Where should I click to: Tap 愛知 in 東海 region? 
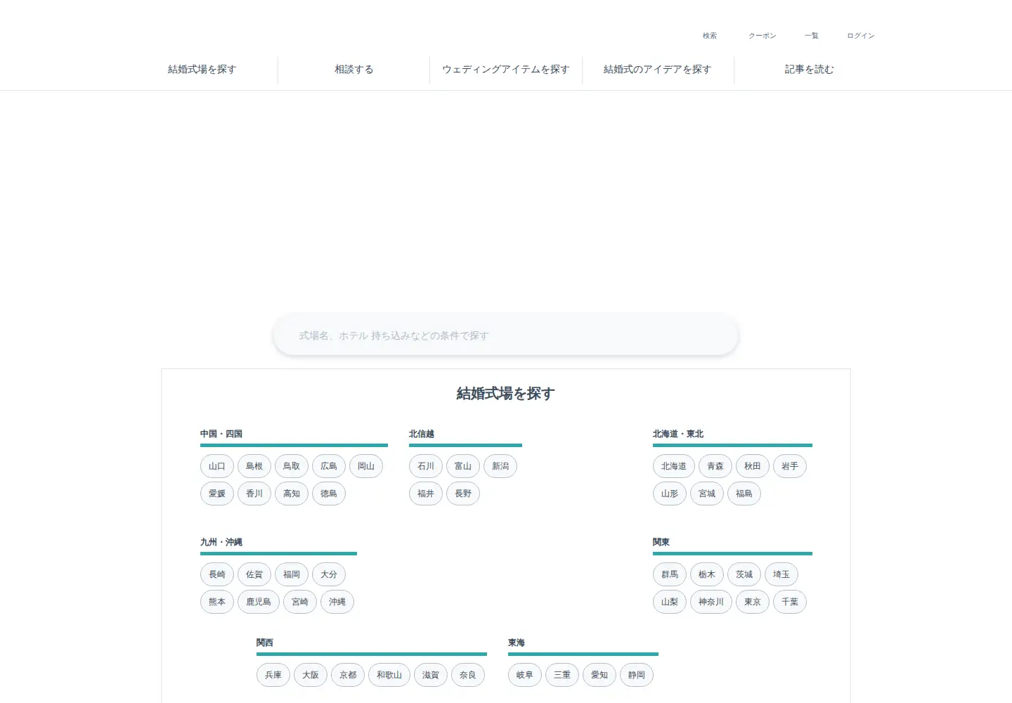point(599,675)
